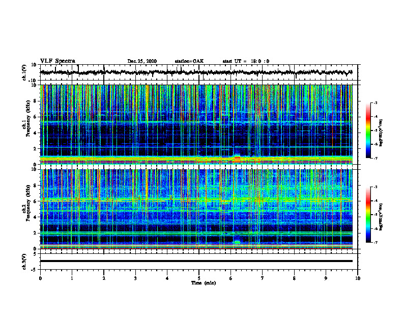The image size is (403, 312).
Task: Click the ch.2 spectrogram panel
Action: (x=196, y=209)
